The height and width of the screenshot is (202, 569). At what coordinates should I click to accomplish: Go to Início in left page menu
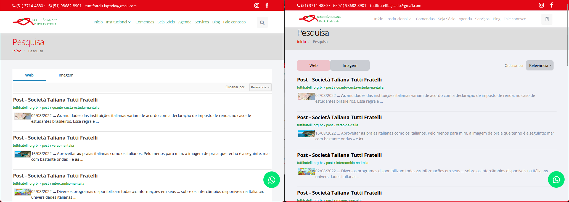(x=98, y=22)
